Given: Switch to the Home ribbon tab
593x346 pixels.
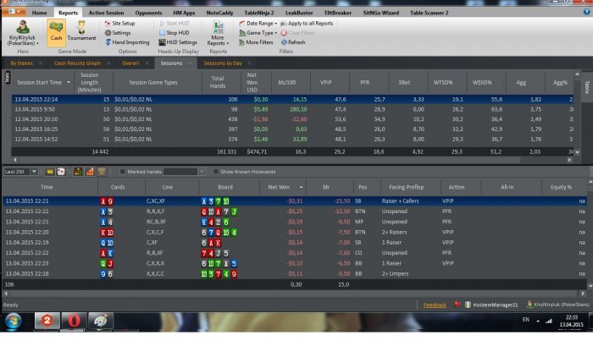Looking at the screenshot, I should click(x=39, y=13).
